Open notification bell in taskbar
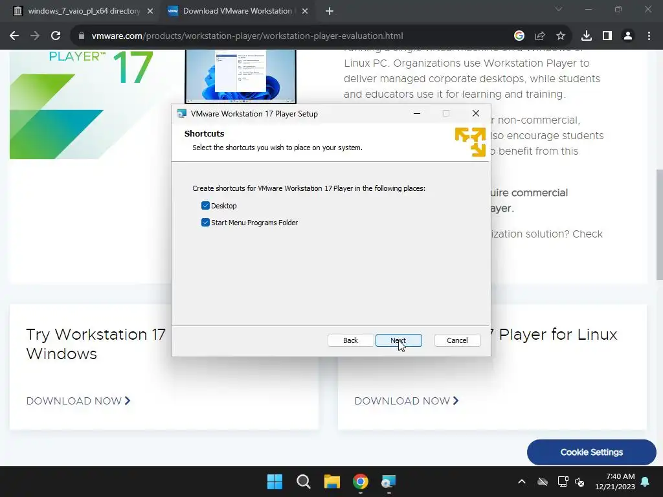Screen dimensions: 663x497 point(646,481)
